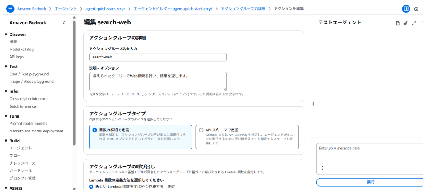Collapse the テストエージェント panel with the right chevron
The image size is (428, 192).
click(x=423, y=23)
